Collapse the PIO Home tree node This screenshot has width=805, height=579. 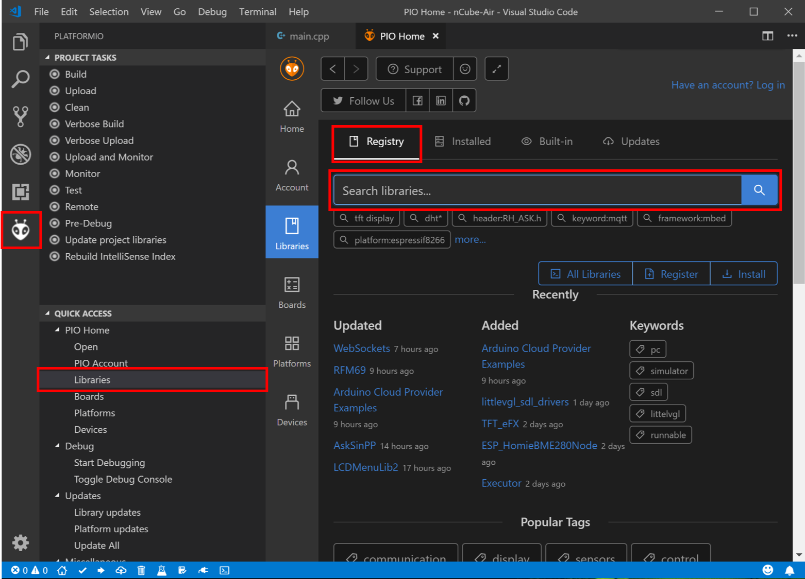[58, 330]
